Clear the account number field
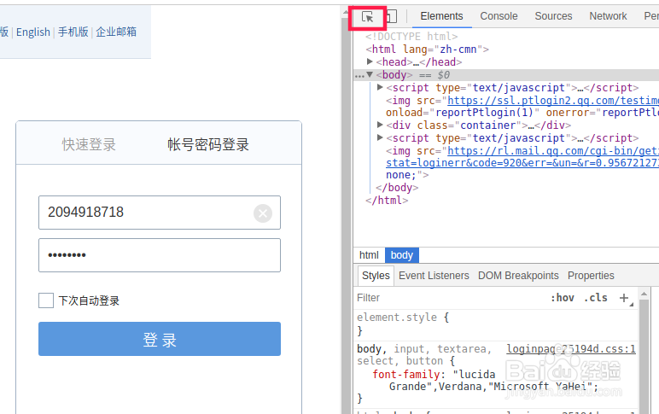The width and height of the screenshot is (659, 414). 263,213
